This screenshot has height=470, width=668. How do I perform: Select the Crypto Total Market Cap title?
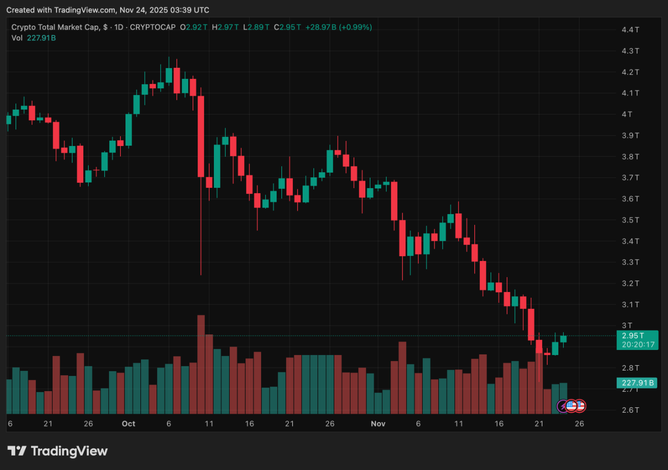click(x=55, y=27)
